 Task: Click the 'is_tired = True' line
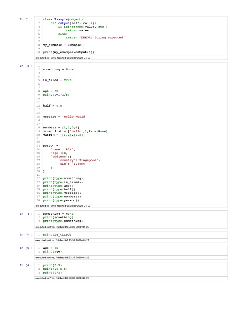pos(57,80)
